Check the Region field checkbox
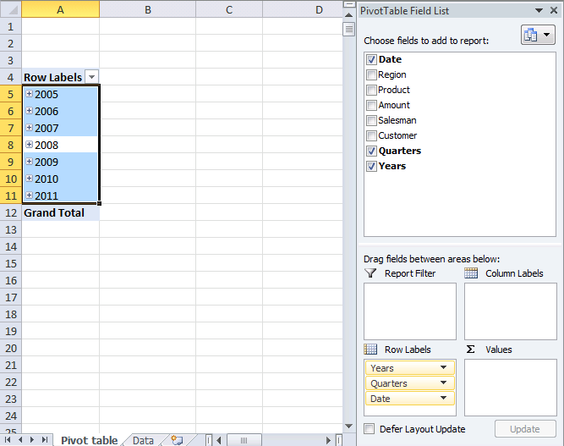Image resolution: width=564 pixels, height=446 pixels. pyautogui.click(x=371, y=74)
